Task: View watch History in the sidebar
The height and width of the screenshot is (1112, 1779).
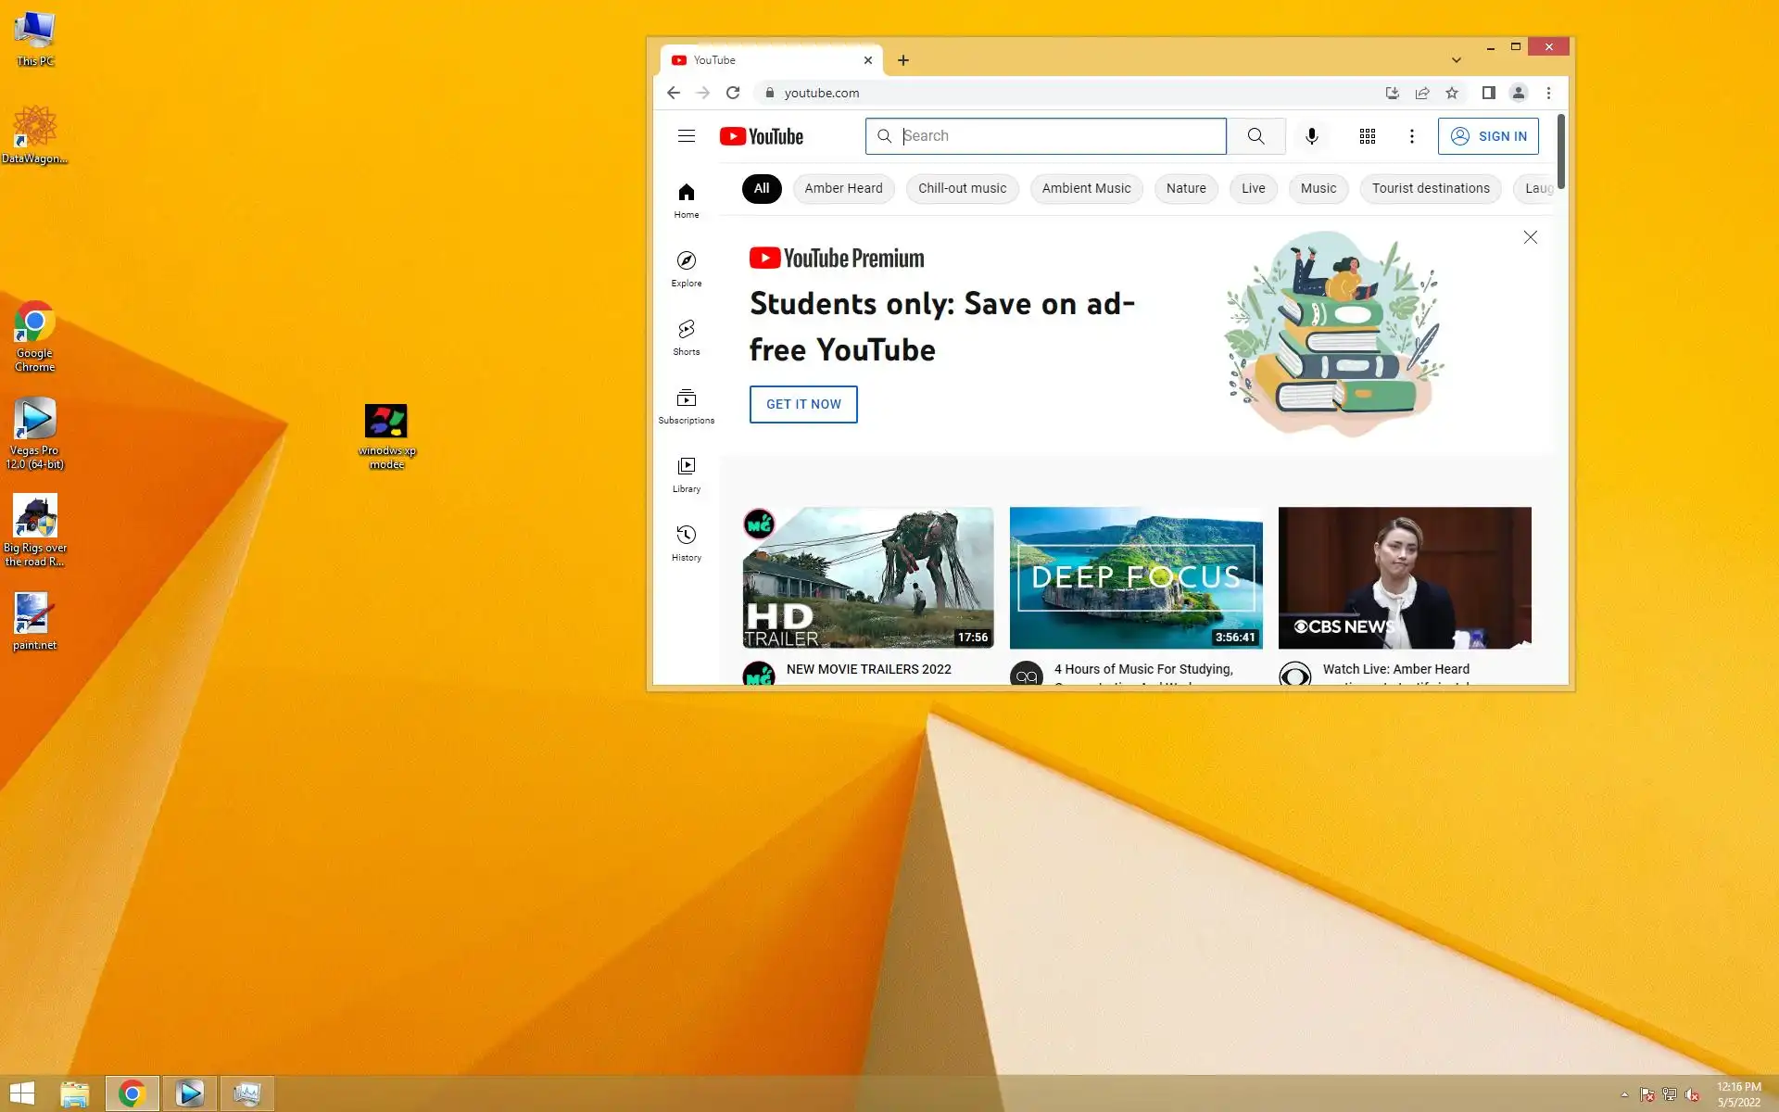Action: coord(686,543)
